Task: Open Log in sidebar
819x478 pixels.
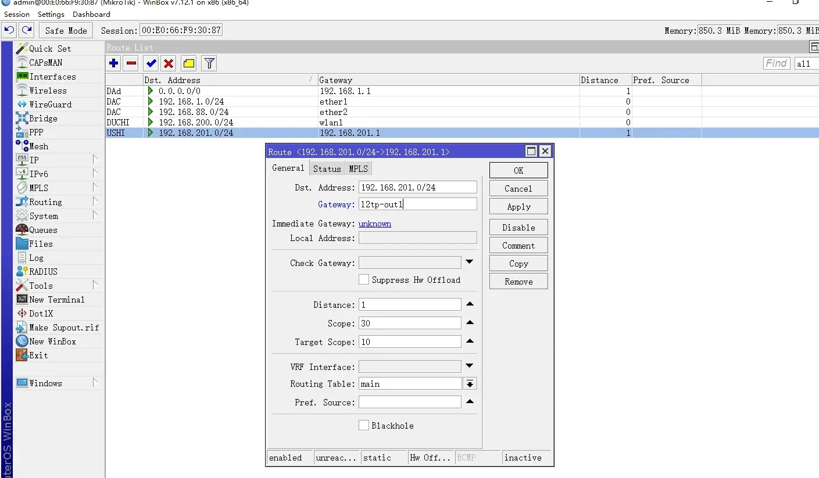Action: point(36,258)
